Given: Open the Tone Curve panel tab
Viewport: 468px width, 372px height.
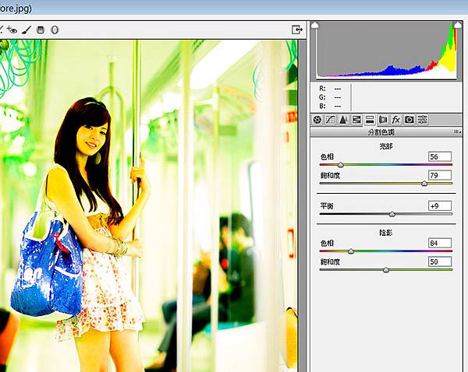Looking at the screenshot, I should (330, 120).
